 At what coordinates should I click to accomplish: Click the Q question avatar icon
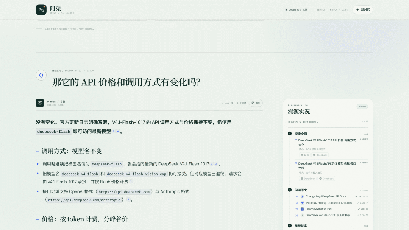coord(41,75)
